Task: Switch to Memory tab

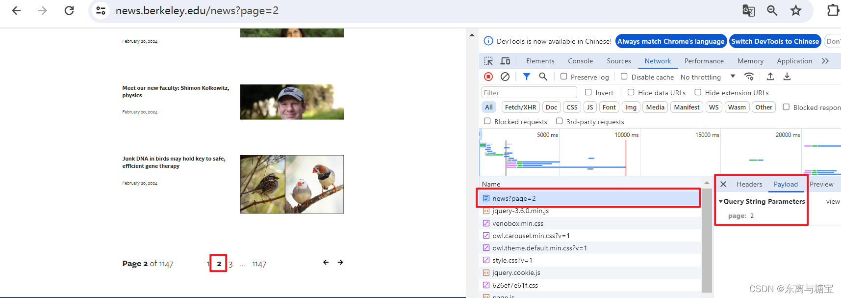Action: point(750,61)
